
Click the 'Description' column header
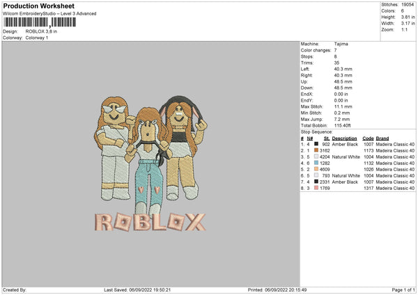pos(344,138)
